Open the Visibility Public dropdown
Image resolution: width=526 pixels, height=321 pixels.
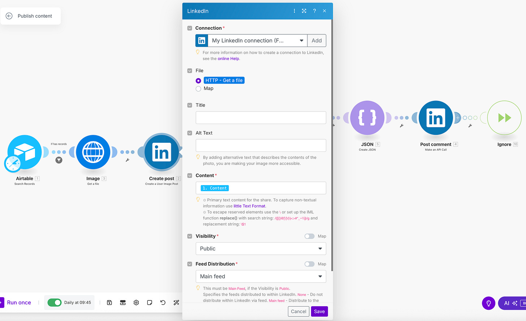261,249
